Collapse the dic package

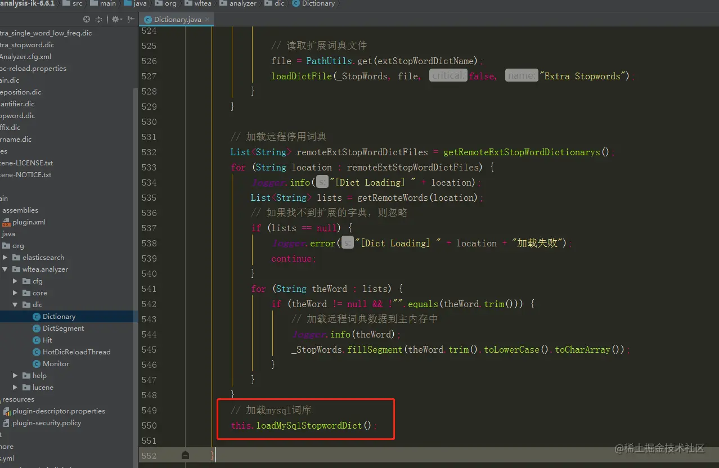(x=16, y=305)
